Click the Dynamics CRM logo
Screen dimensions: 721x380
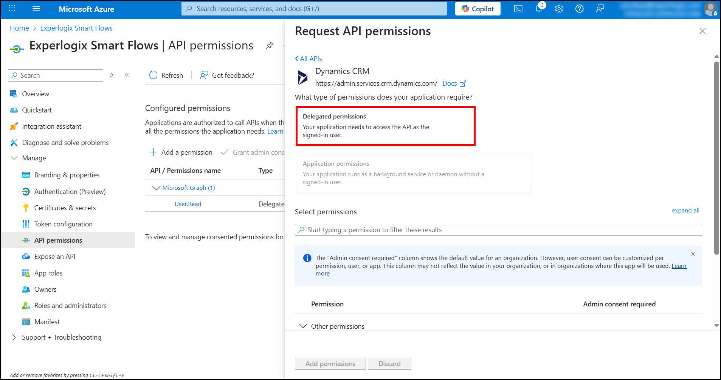[x=302, y=77]
